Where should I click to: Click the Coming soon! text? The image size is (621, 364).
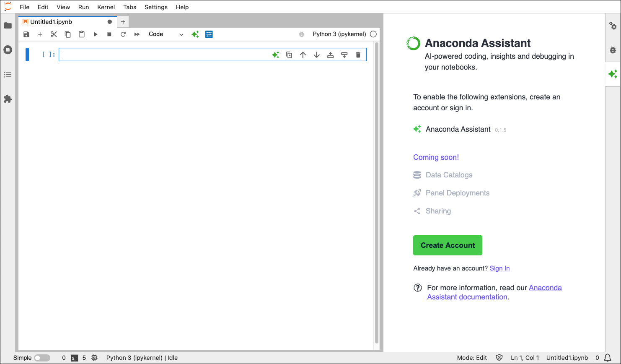[436, 157]
